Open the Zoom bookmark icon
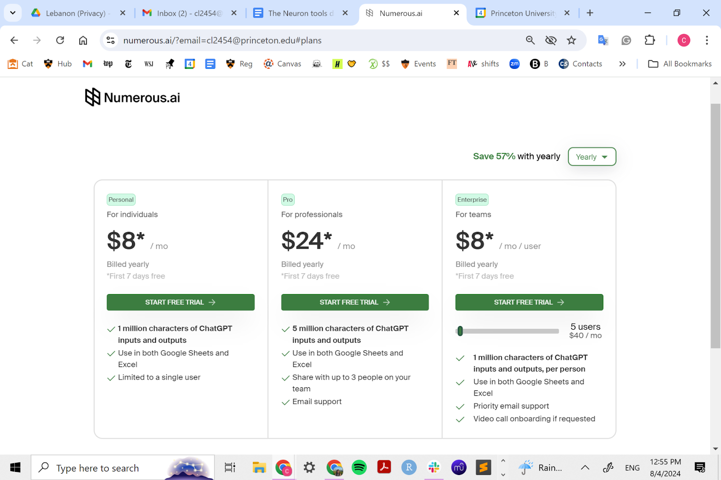721x480 pixels. 515,64
